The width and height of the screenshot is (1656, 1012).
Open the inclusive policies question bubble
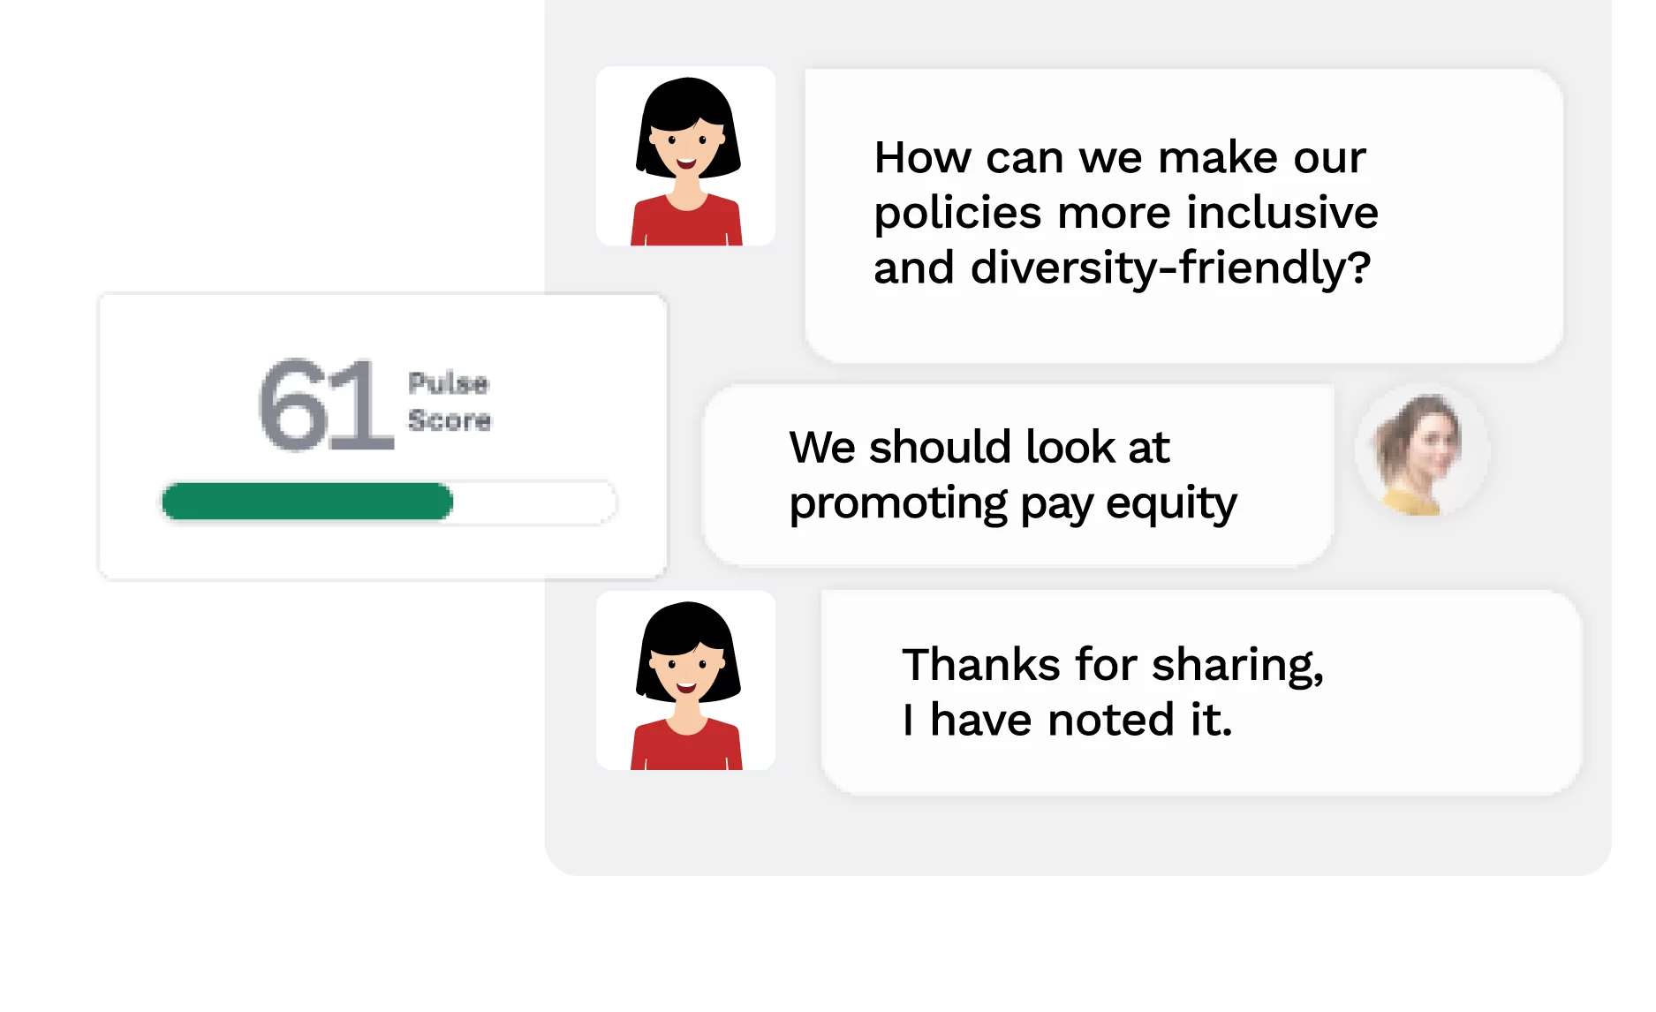pos(1184,215)
